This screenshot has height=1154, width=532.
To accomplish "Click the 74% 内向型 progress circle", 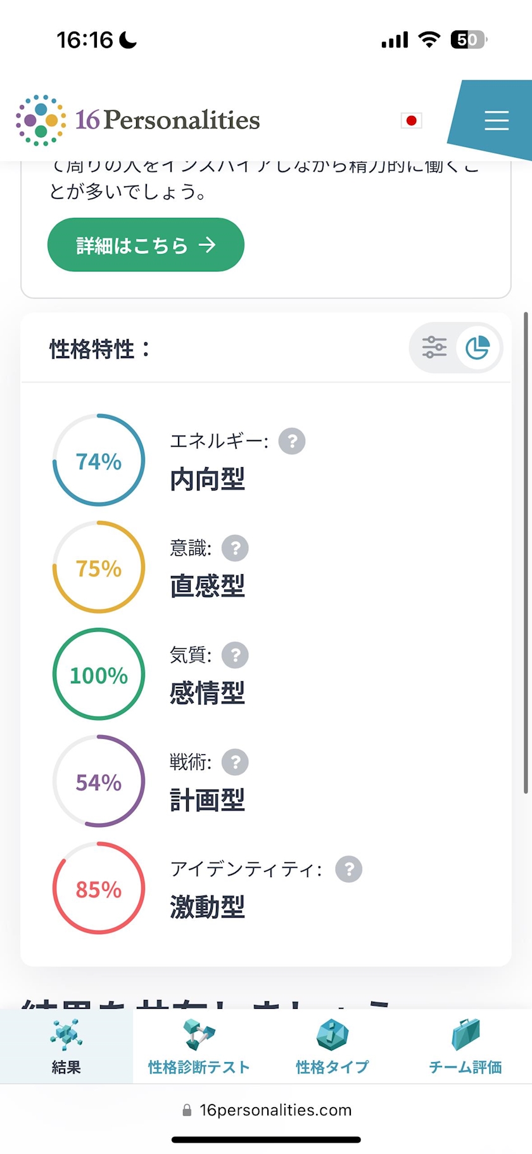I will pos(99,461).
